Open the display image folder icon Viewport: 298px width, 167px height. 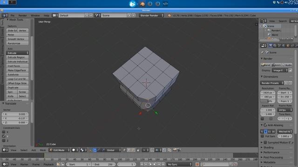point(291,71)
